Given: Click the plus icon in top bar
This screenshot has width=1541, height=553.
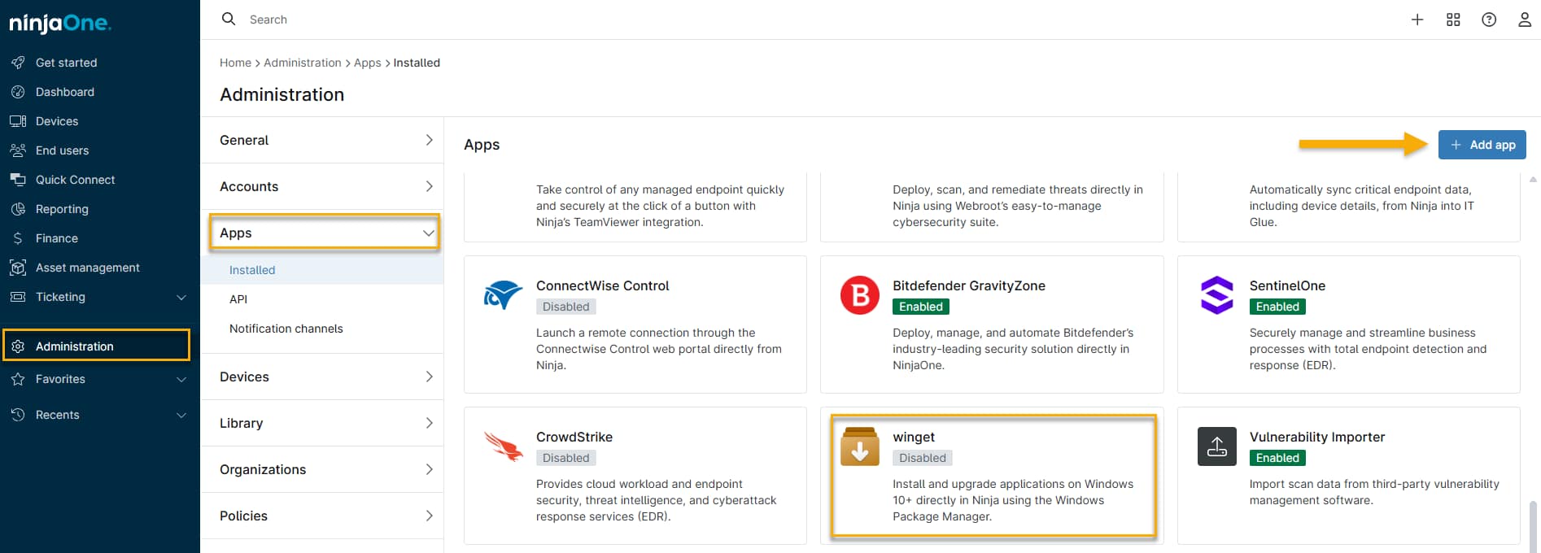Looking at the screenshot, I should (x=1417, y=20).
